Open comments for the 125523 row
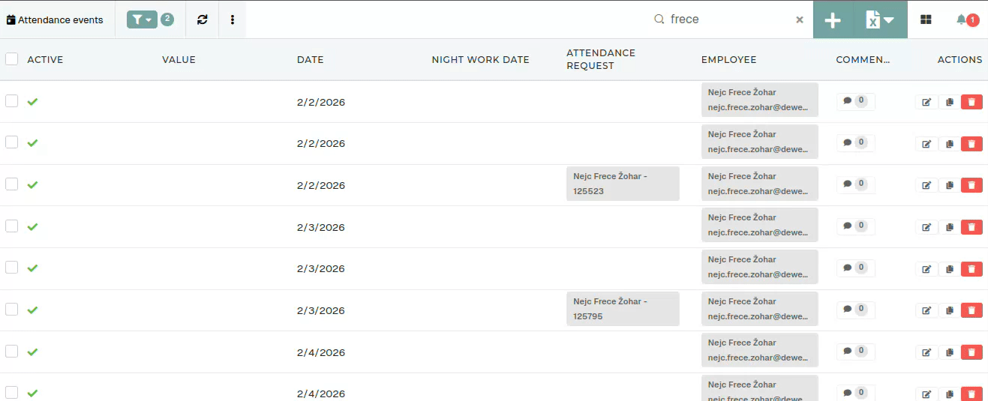Viewport: 988px width, 401px height. pos(855,184)
